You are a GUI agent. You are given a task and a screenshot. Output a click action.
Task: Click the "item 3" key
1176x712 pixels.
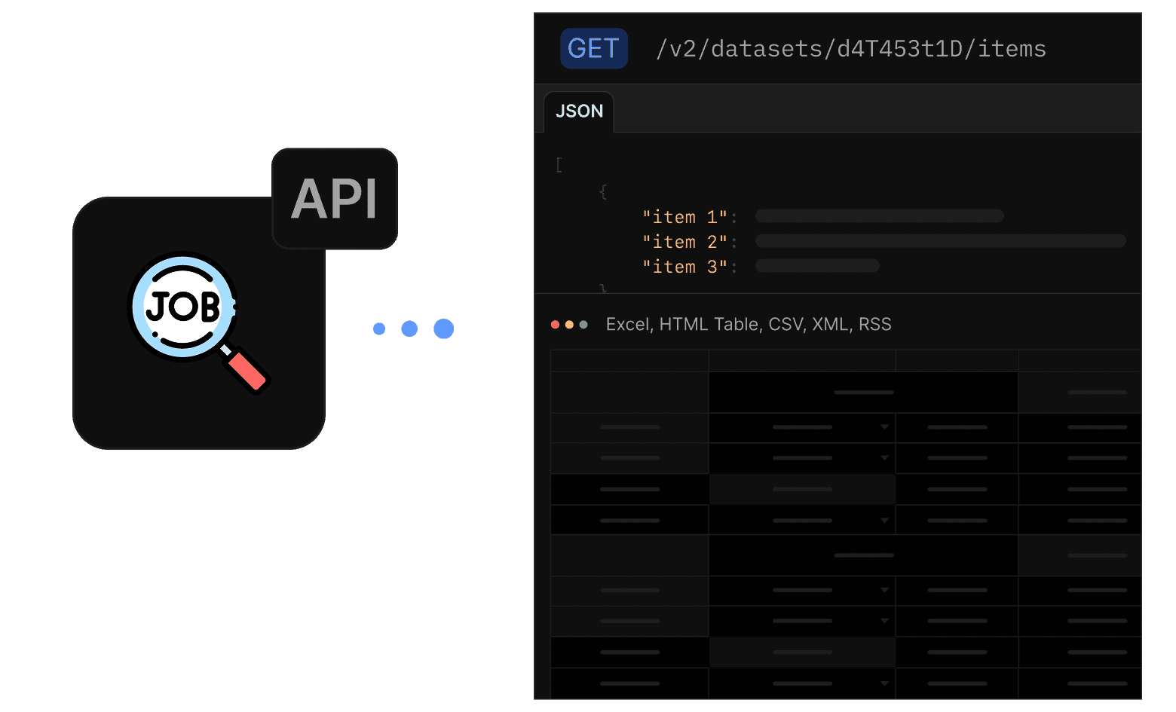(x=685, y=267)
